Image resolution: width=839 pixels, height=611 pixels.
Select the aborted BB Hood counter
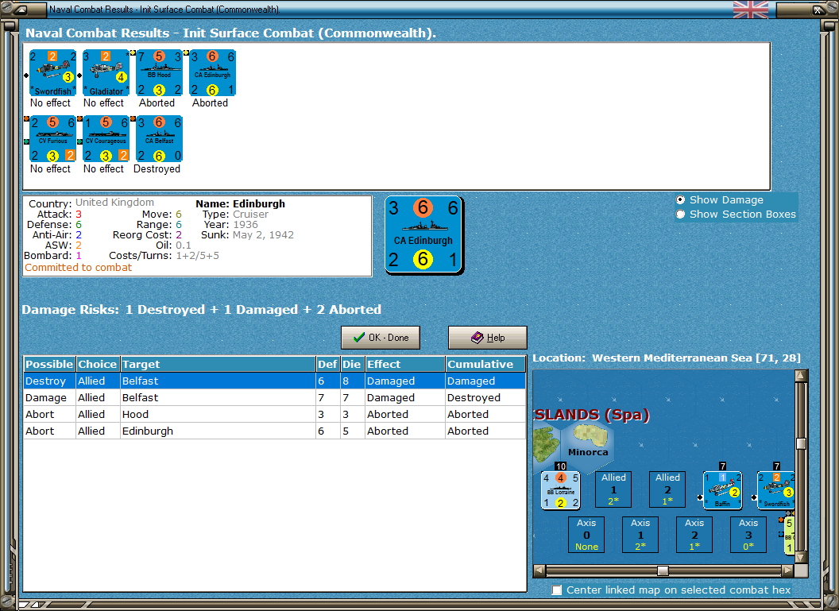tap(159, 72)
